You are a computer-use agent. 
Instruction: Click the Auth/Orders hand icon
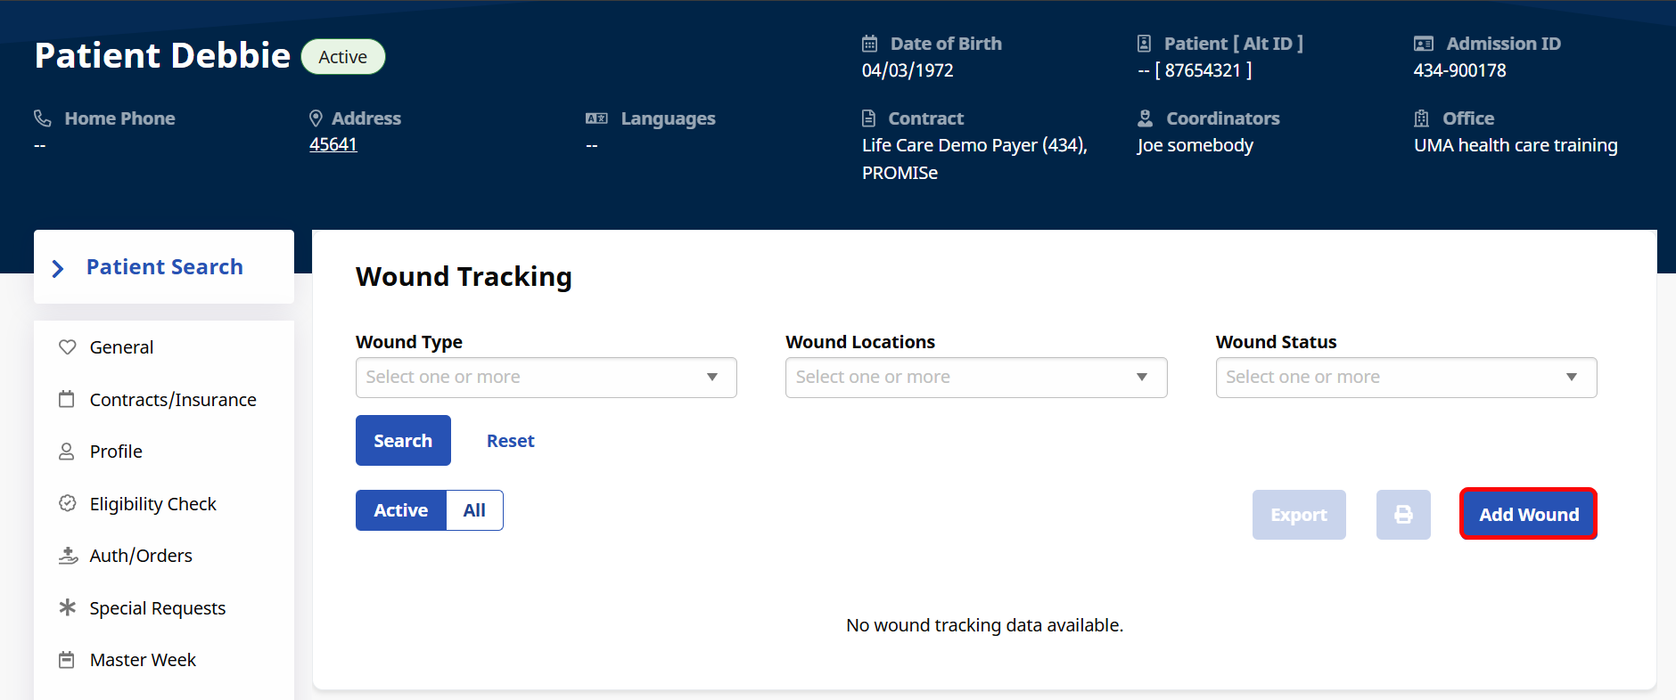tap(68, 556)
